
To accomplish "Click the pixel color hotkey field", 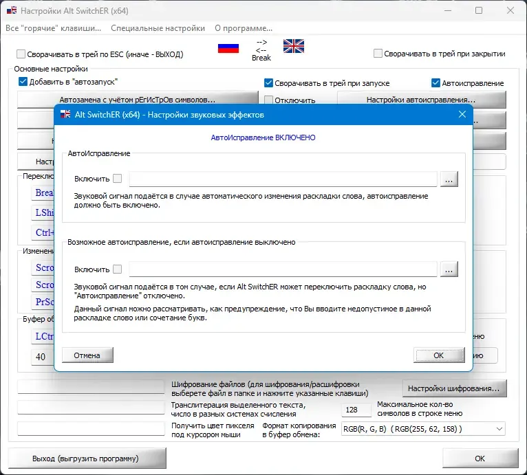I will pos(91,429).
